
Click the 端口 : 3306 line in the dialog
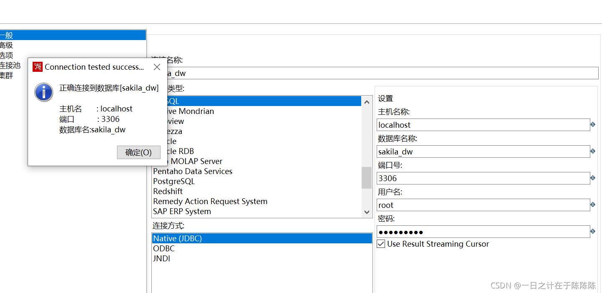coord(89,119)
